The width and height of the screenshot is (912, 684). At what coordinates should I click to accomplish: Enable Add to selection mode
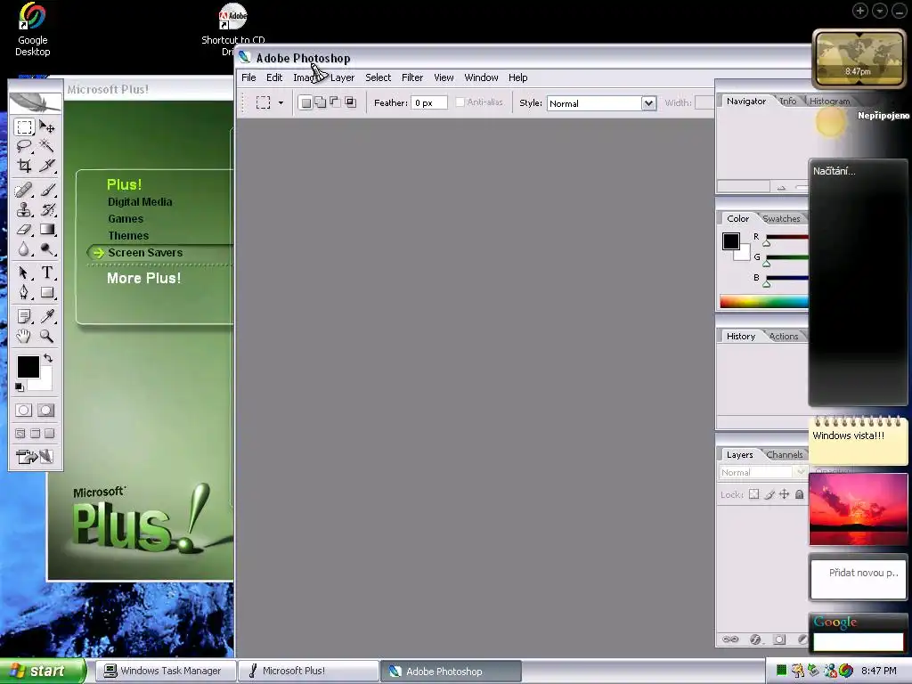(320, 103)
